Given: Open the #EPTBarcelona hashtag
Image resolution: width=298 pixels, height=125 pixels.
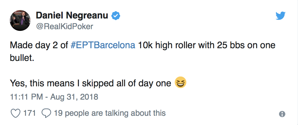Looking at the screenshot, I should coord(103,46).
